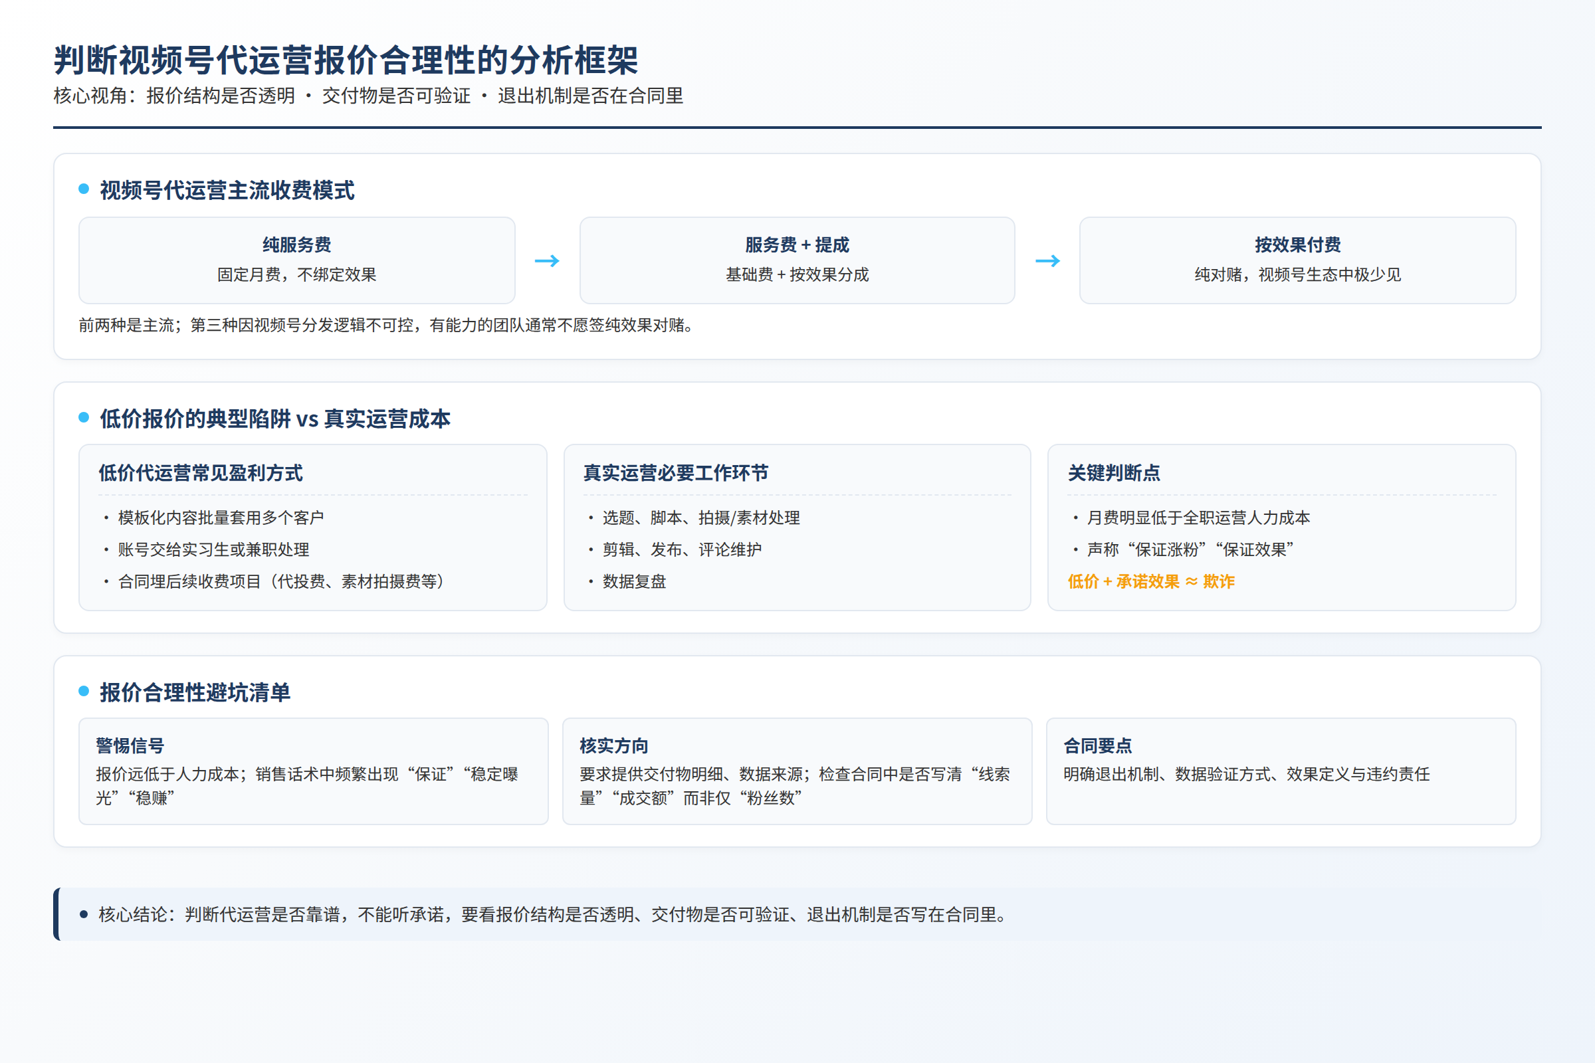1595x1063 pixels.
Task: Click the card title 核实方向
Action: [x=613, y=745]
